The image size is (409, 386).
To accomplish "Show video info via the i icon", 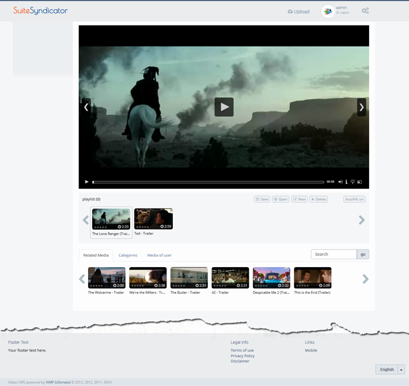I will tap(347, 182).
